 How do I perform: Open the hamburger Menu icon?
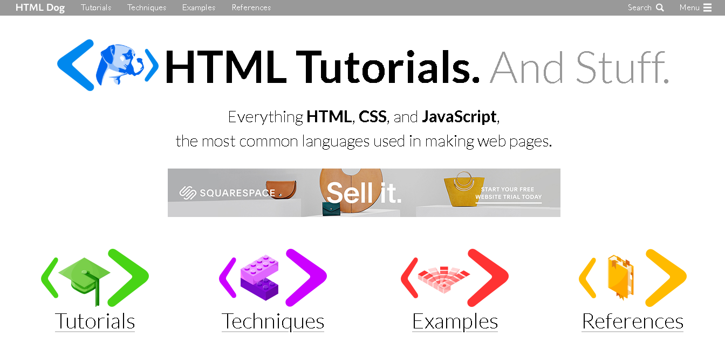tap(707, 7)
